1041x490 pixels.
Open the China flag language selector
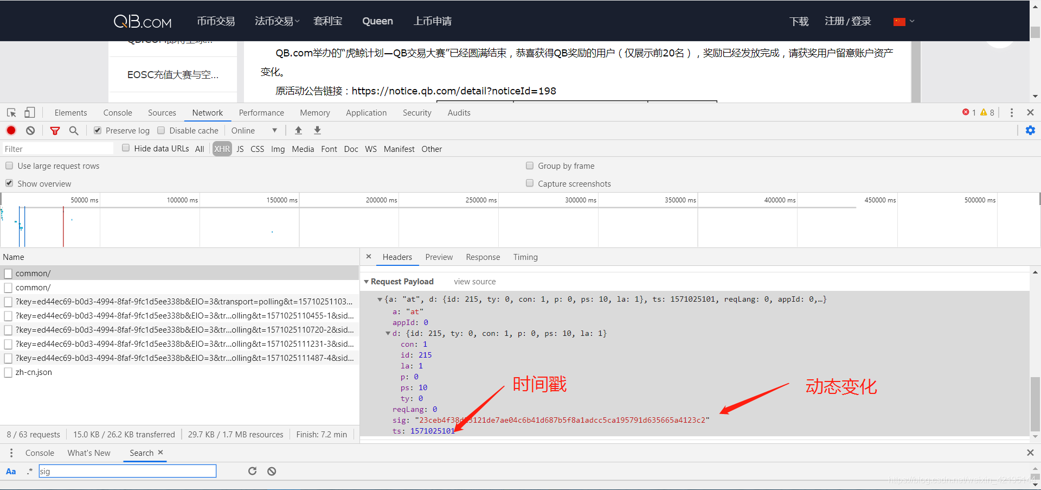(904, 22)
